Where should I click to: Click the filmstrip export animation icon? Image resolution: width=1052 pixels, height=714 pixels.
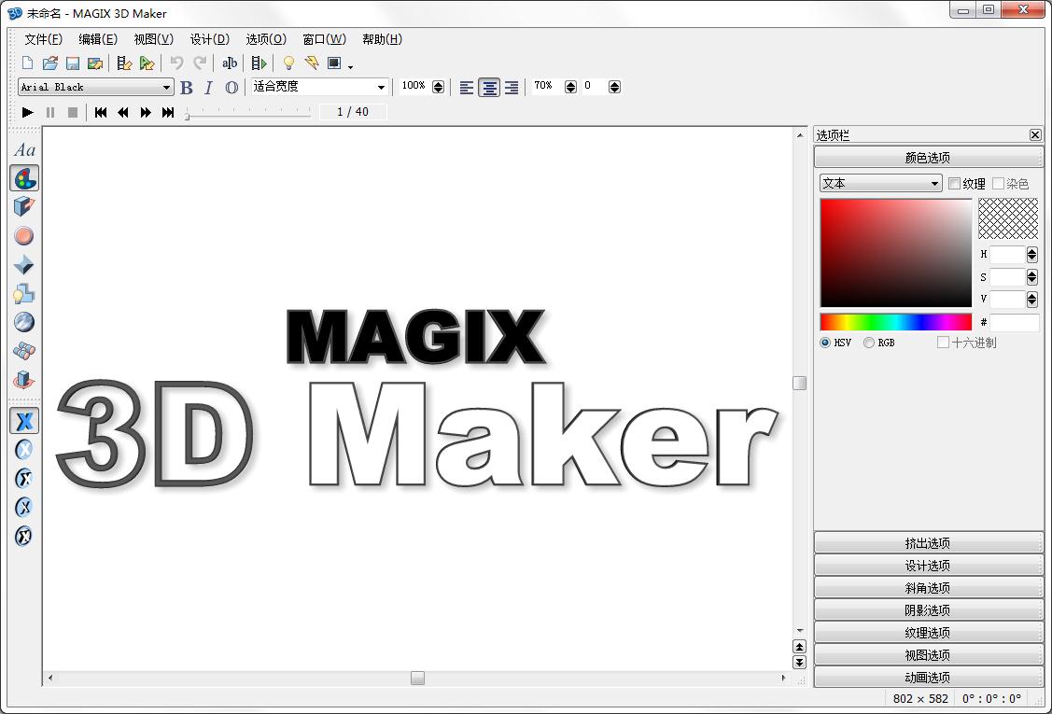pyautogui.click(x=124, y=63)
